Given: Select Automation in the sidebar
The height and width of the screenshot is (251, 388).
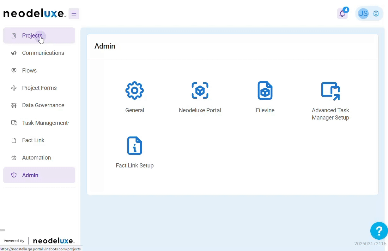Looking at the screenshot, I should point(39,158).
